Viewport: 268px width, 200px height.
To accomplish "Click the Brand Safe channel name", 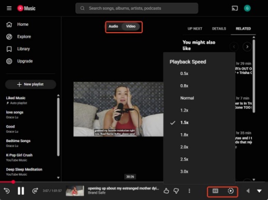I will point(97,193).
